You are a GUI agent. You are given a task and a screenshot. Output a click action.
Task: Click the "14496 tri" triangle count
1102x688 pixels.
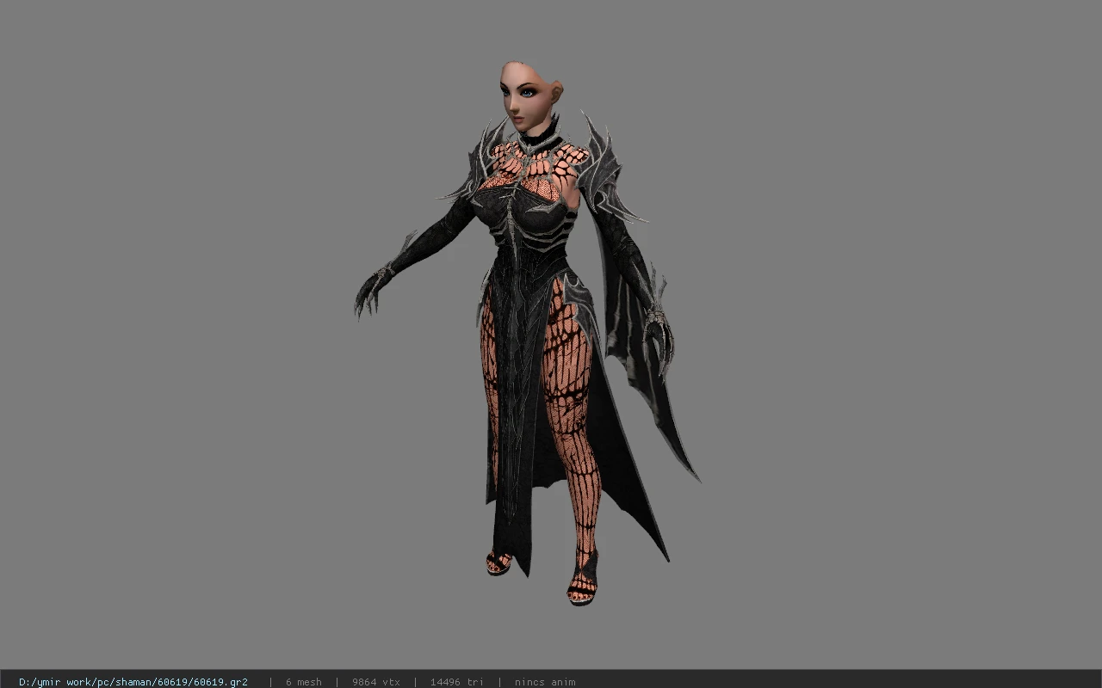[x=457, y=682]
